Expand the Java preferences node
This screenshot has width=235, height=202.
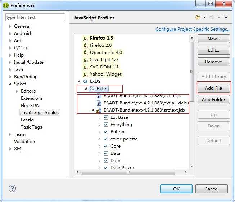pyautogui.click(x=10, y=70)
